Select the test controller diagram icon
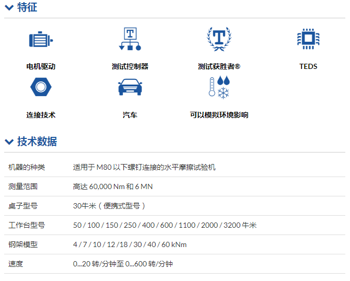This screenshot has height=281, width=350. coord(130,39)
